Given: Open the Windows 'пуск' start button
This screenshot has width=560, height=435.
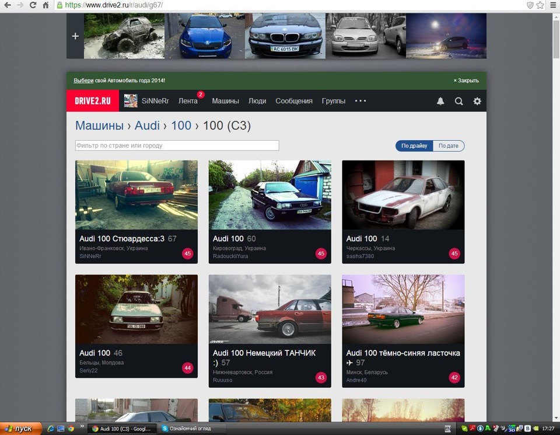Looking at the screenshot, I should coord(21,429).
